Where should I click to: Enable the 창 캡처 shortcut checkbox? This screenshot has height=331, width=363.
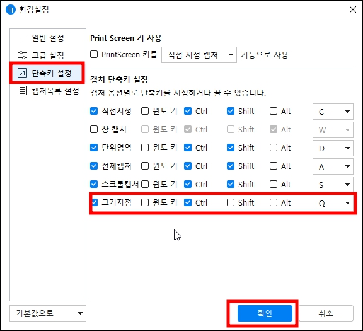click(x=94, y=129)
